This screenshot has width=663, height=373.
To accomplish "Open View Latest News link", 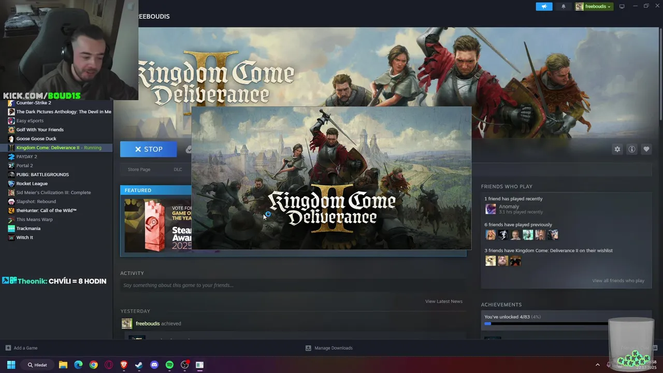I will click(444, 302).
